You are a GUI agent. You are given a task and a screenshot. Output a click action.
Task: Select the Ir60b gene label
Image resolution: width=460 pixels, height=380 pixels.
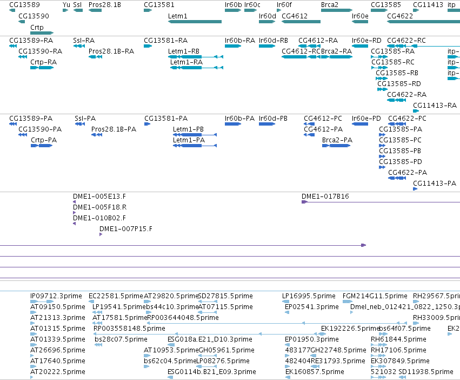coord(233,5)
